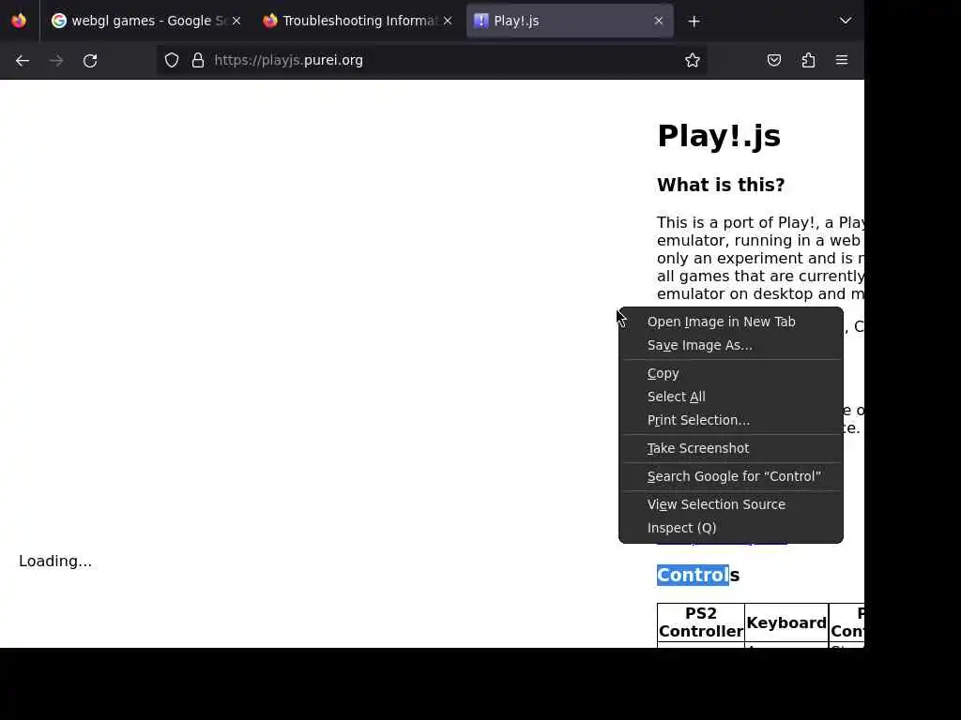The width and height of the screenshot is (961, 720).
Task: Choose Print Selection…
Action: 730,420
